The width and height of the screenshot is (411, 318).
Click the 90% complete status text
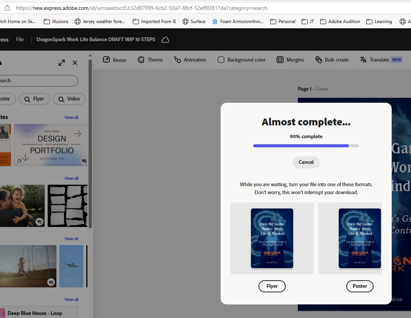(306, 136)
